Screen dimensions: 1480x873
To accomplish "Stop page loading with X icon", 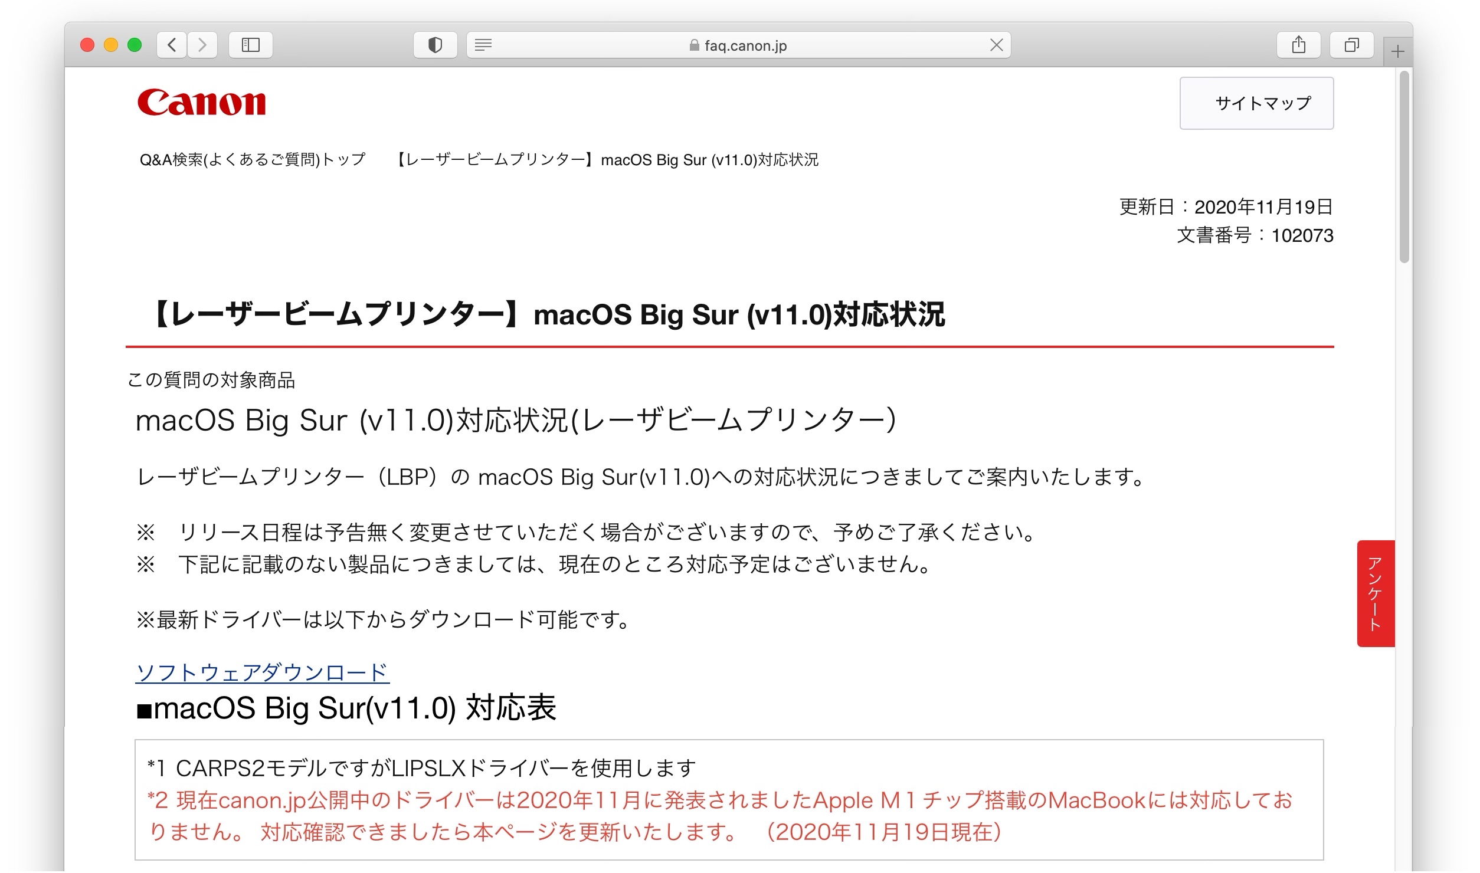I will [x=996, y=45].
